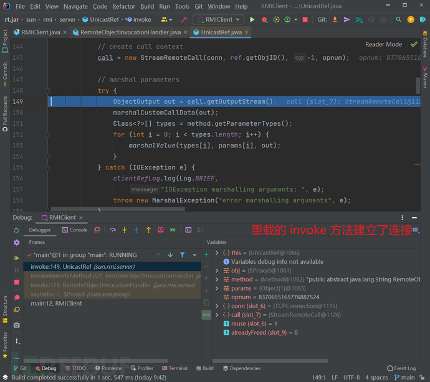
Task: Take thread dump camera icon
Action: pos(16,325)
